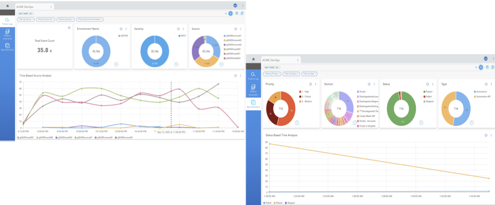Open options for the Status Based Time Analysis chart

pyautogui.click(x=491, y=135)
